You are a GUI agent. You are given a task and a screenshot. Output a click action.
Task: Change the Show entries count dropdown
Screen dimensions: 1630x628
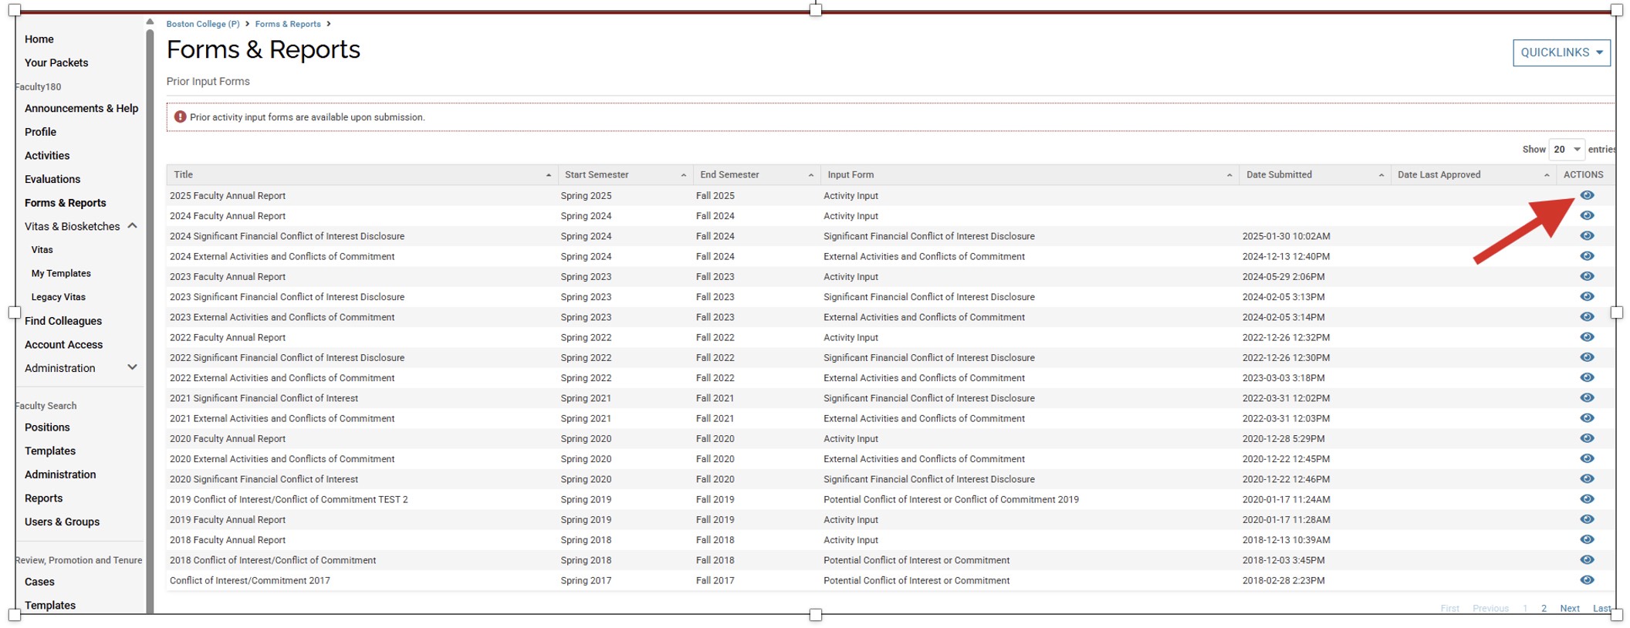tap(1566, 149)
